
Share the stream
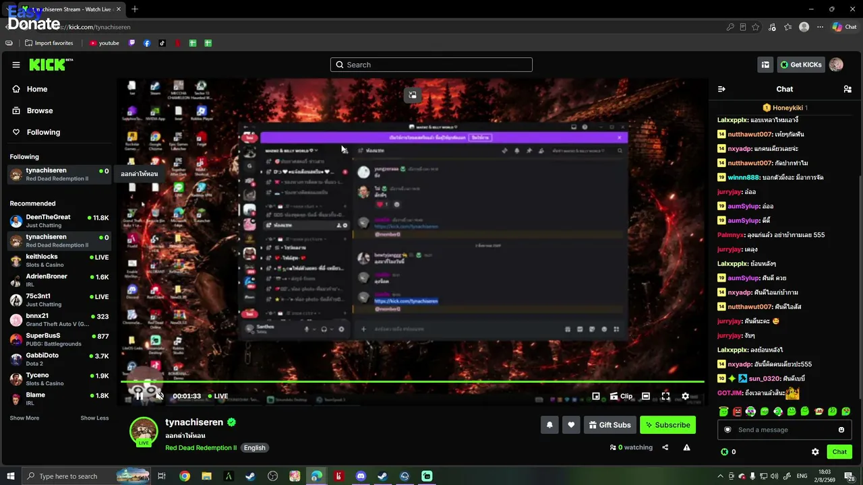(665, 447)
